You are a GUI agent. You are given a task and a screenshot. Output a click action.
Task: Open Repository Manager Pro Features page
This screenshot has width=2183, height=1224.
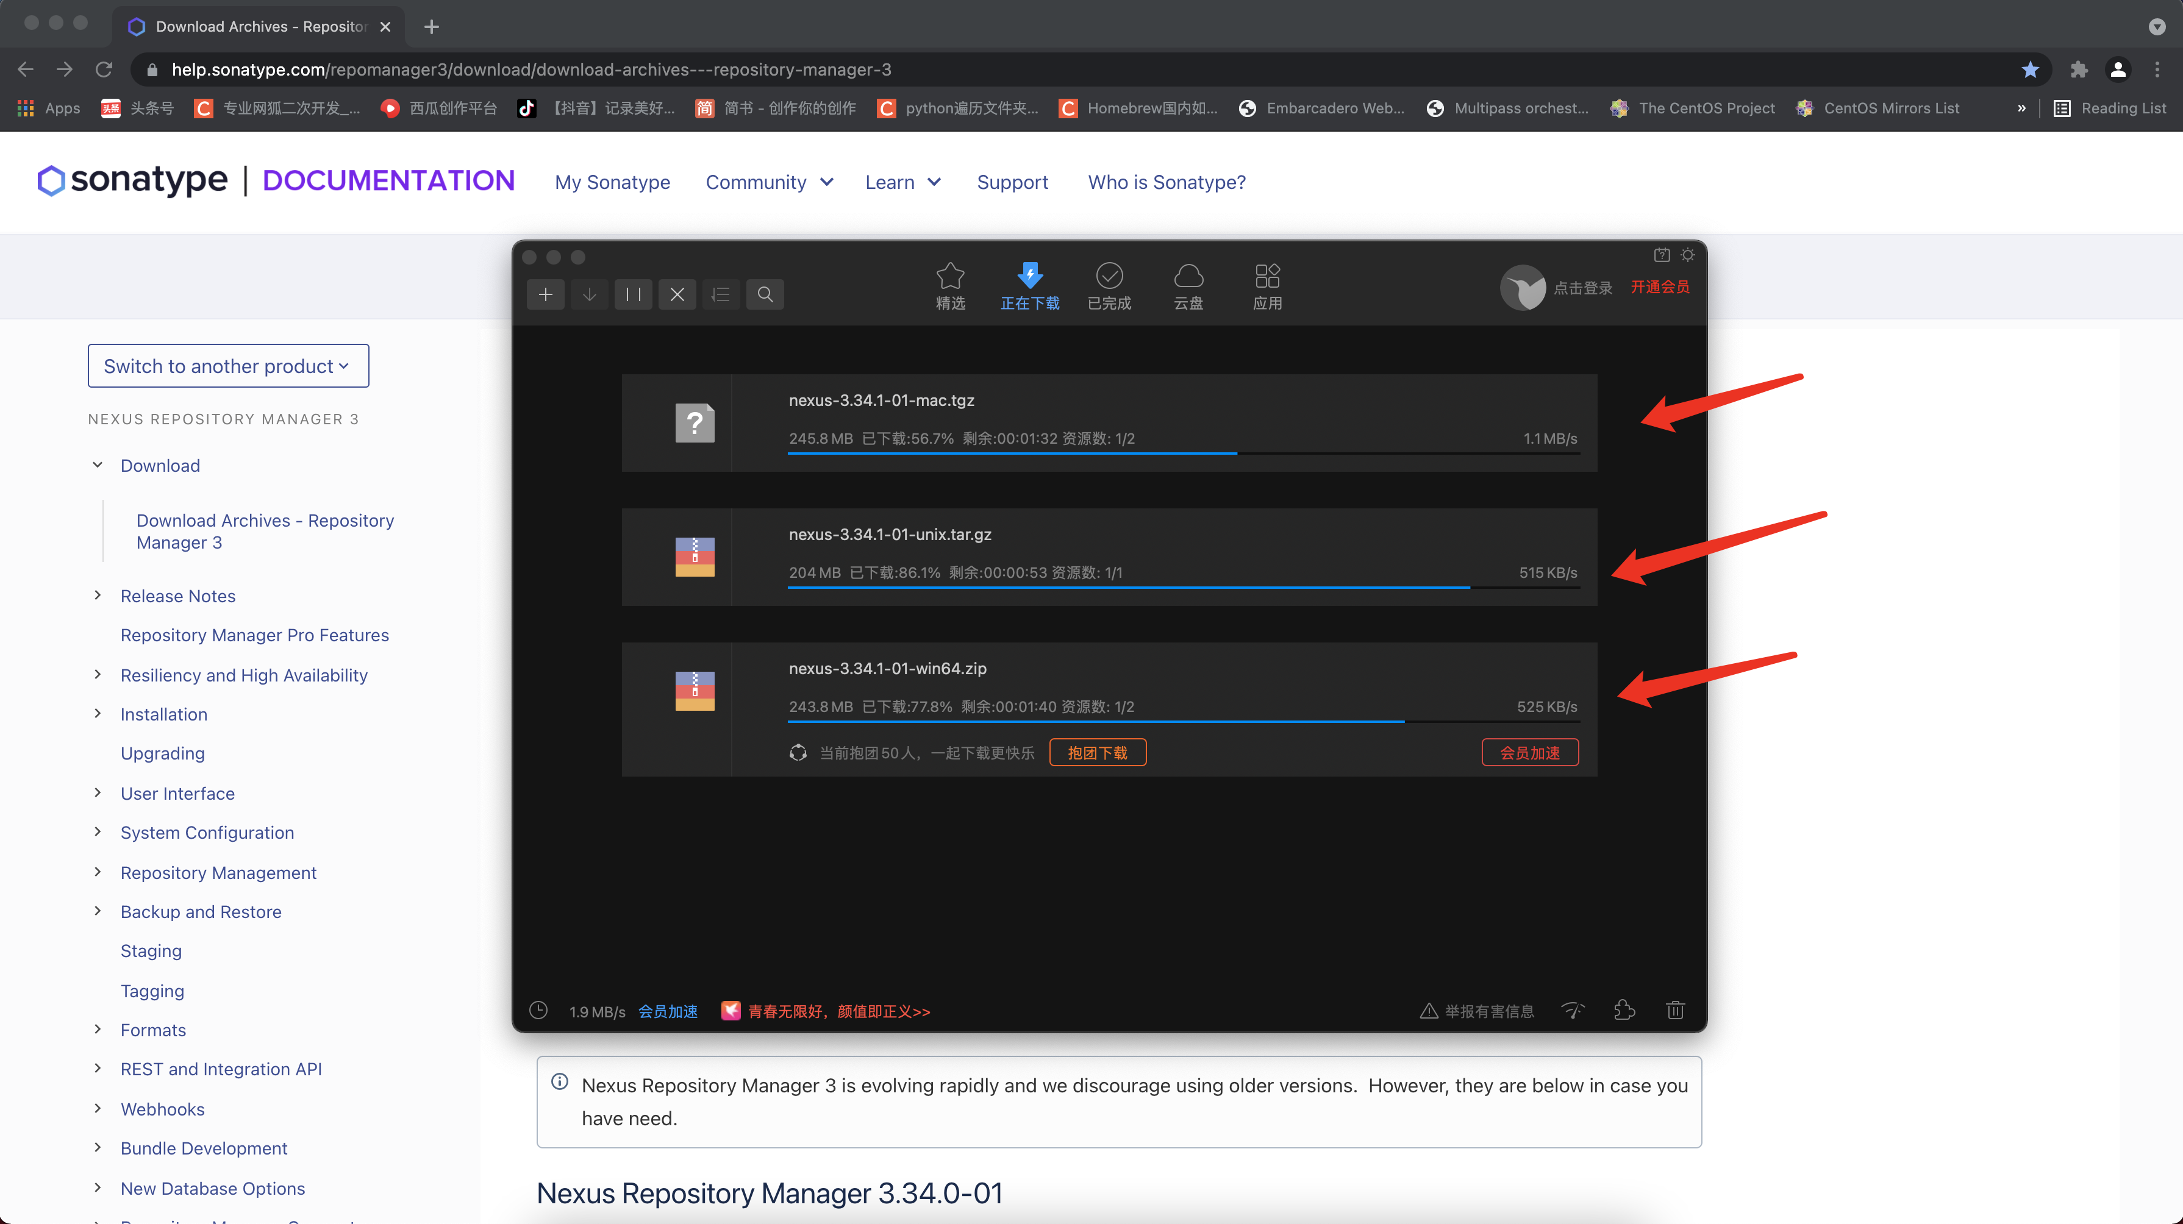(x=254, y=635)
